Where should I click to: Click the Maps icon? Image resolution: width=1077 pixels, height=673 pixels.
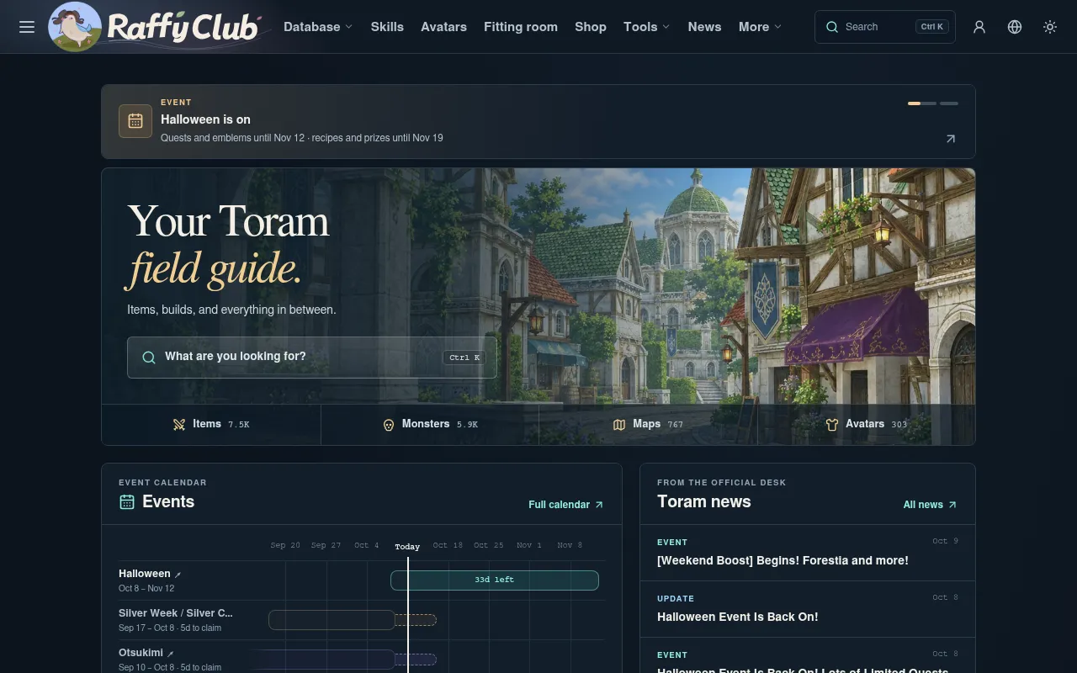point(619,425)
